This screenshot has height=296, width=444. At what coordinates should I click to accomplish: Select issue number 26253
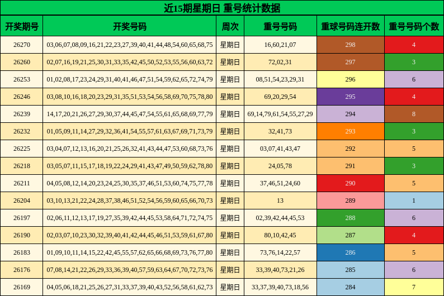[x=21, y=79]
